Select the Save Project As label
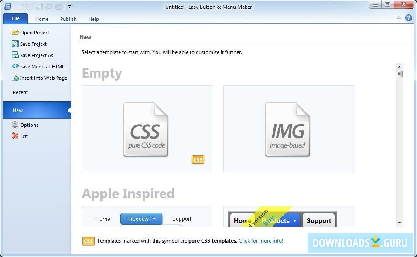The height and width of the screenshot is (257, 417). coord(37,55)
